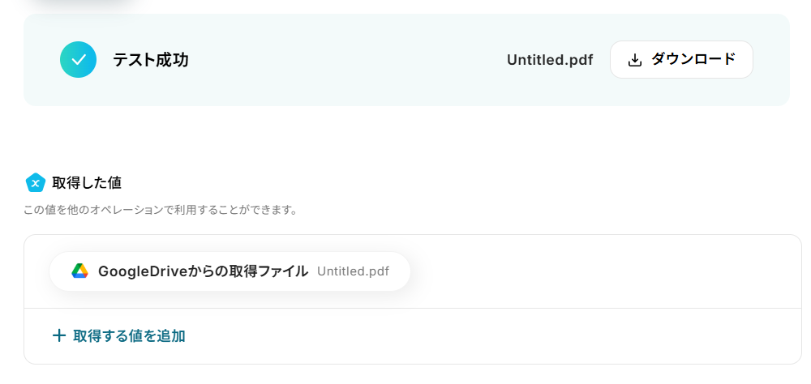Click the Google Drive logo icon
The width and height of the screenshot is (811, 384).
tap(79, 271)
